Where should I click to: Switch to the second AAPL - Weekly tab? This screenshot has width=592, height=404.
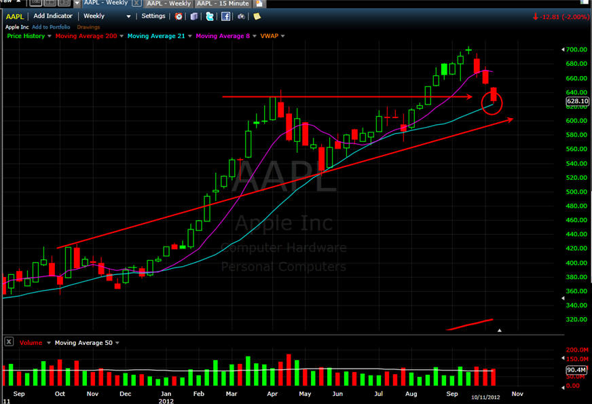[169, 3]
